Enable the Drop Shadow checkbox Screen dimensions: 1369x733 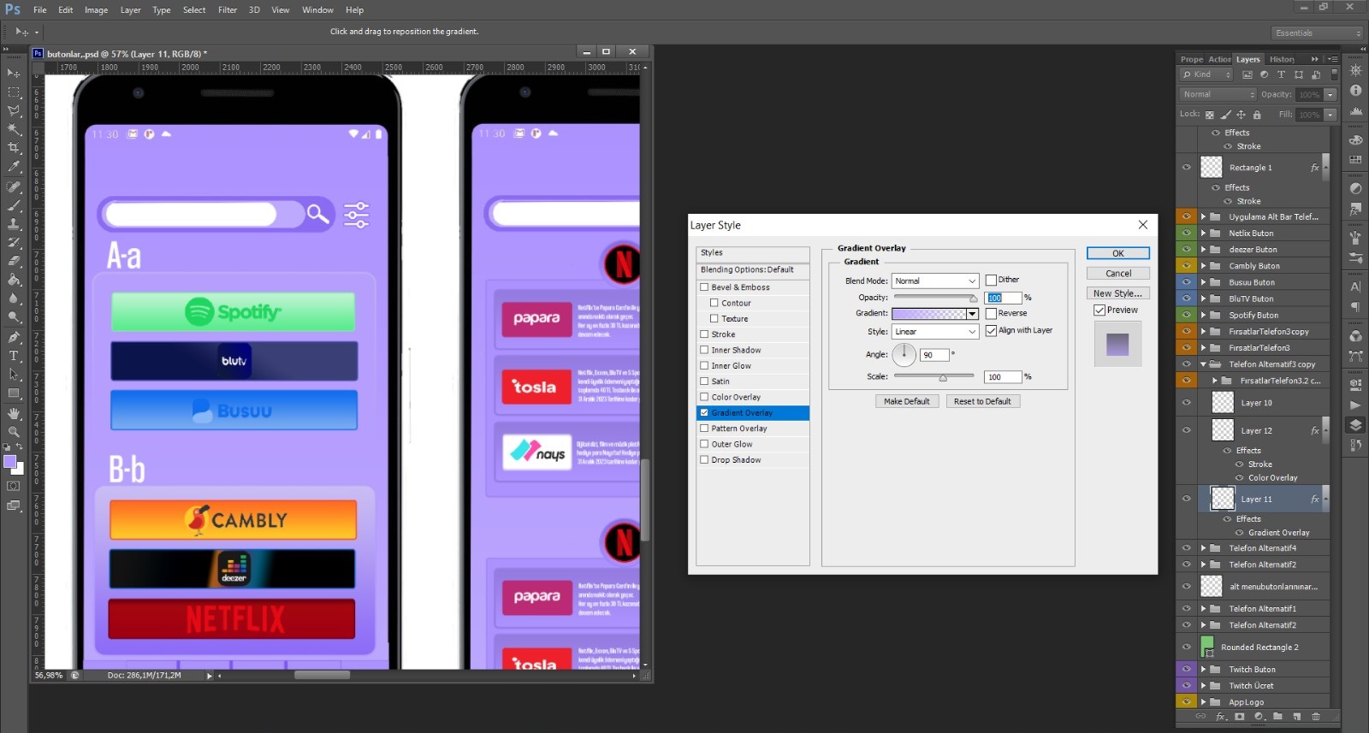(x=704, y=460)
